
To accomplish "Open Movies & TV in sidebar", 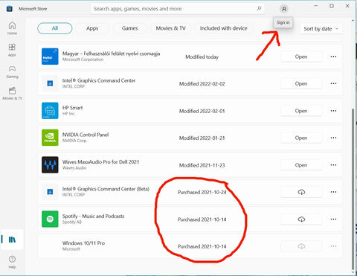I will coord(12,93).
